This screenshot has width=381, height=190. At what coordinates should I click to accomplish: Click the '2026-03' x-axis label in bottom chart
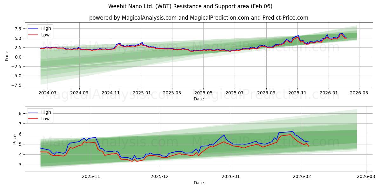366,177
